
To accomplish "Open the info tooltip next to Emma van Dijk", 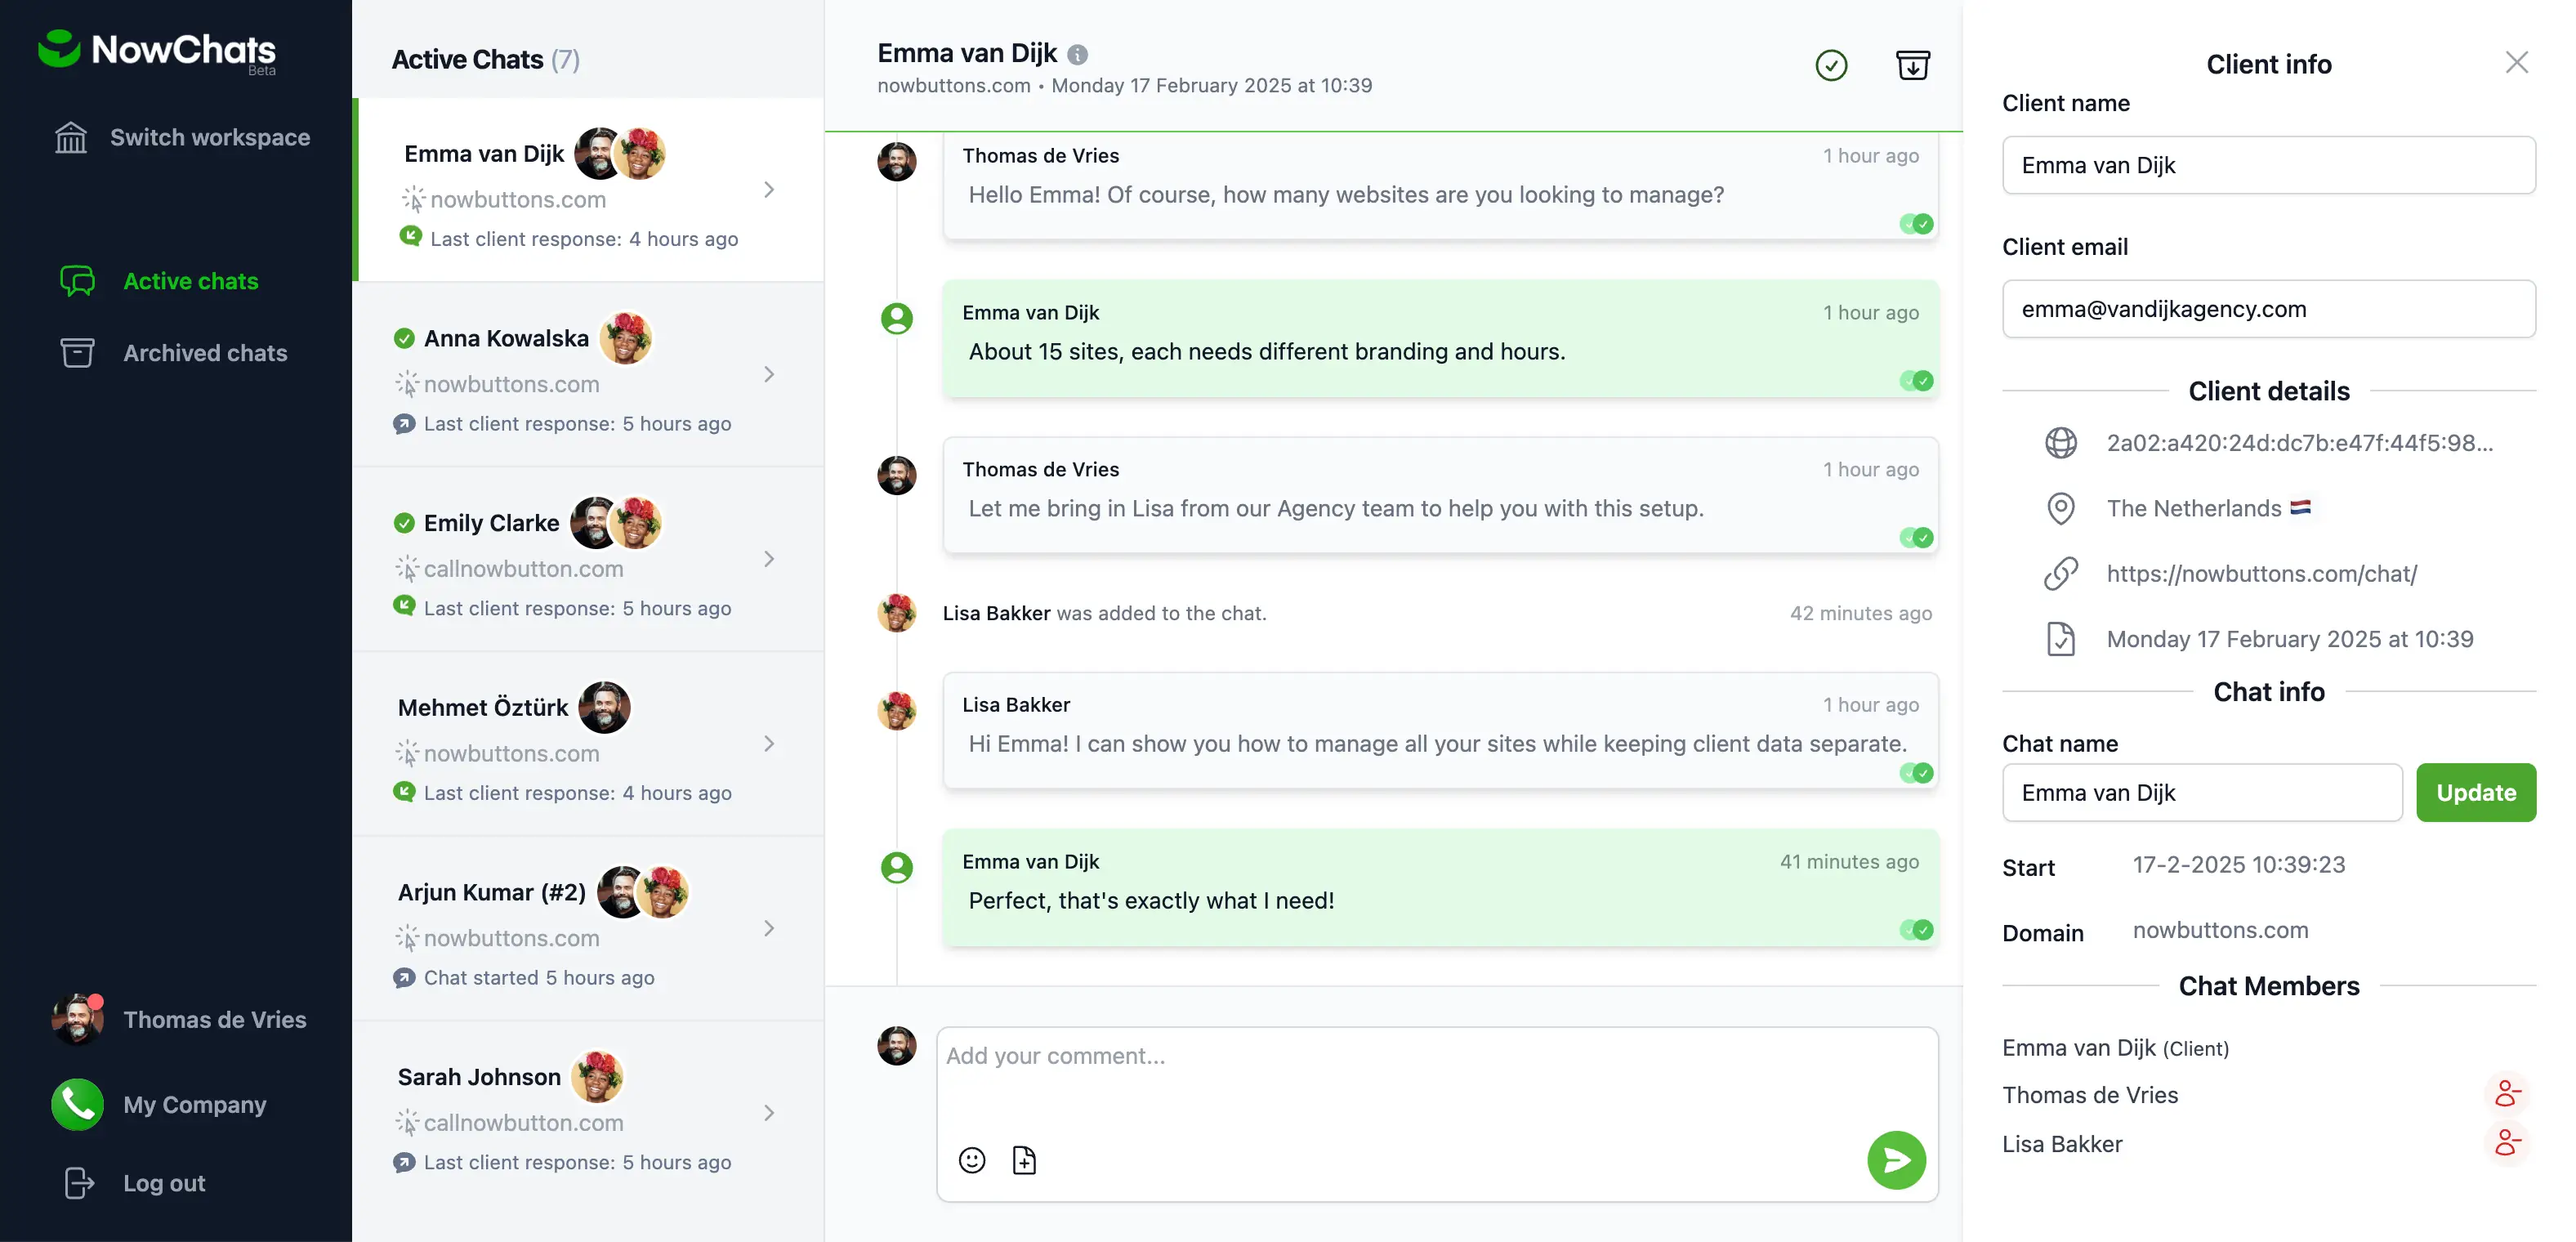I will click(1078, 55).
